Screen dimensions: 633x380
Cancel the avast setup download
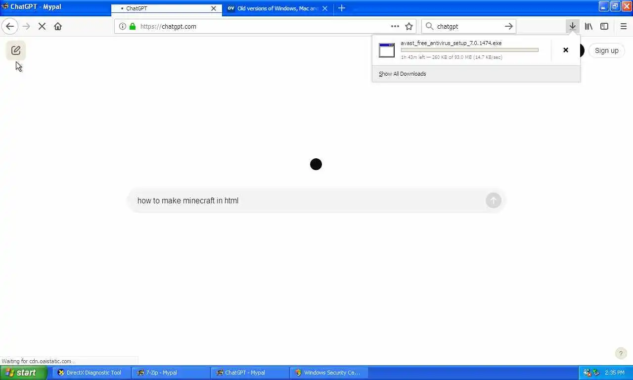(x=566, y=50)
